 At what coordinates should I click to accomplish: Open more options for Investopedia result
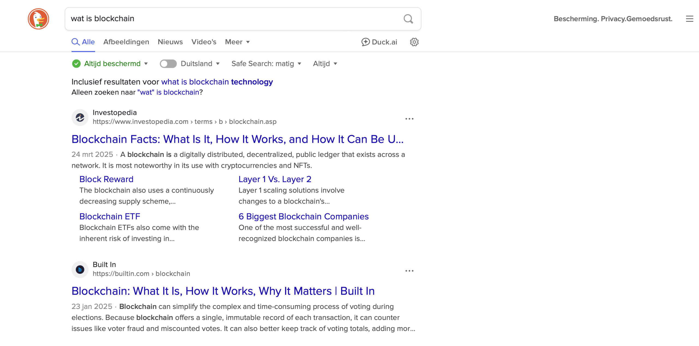coord(409,119)
